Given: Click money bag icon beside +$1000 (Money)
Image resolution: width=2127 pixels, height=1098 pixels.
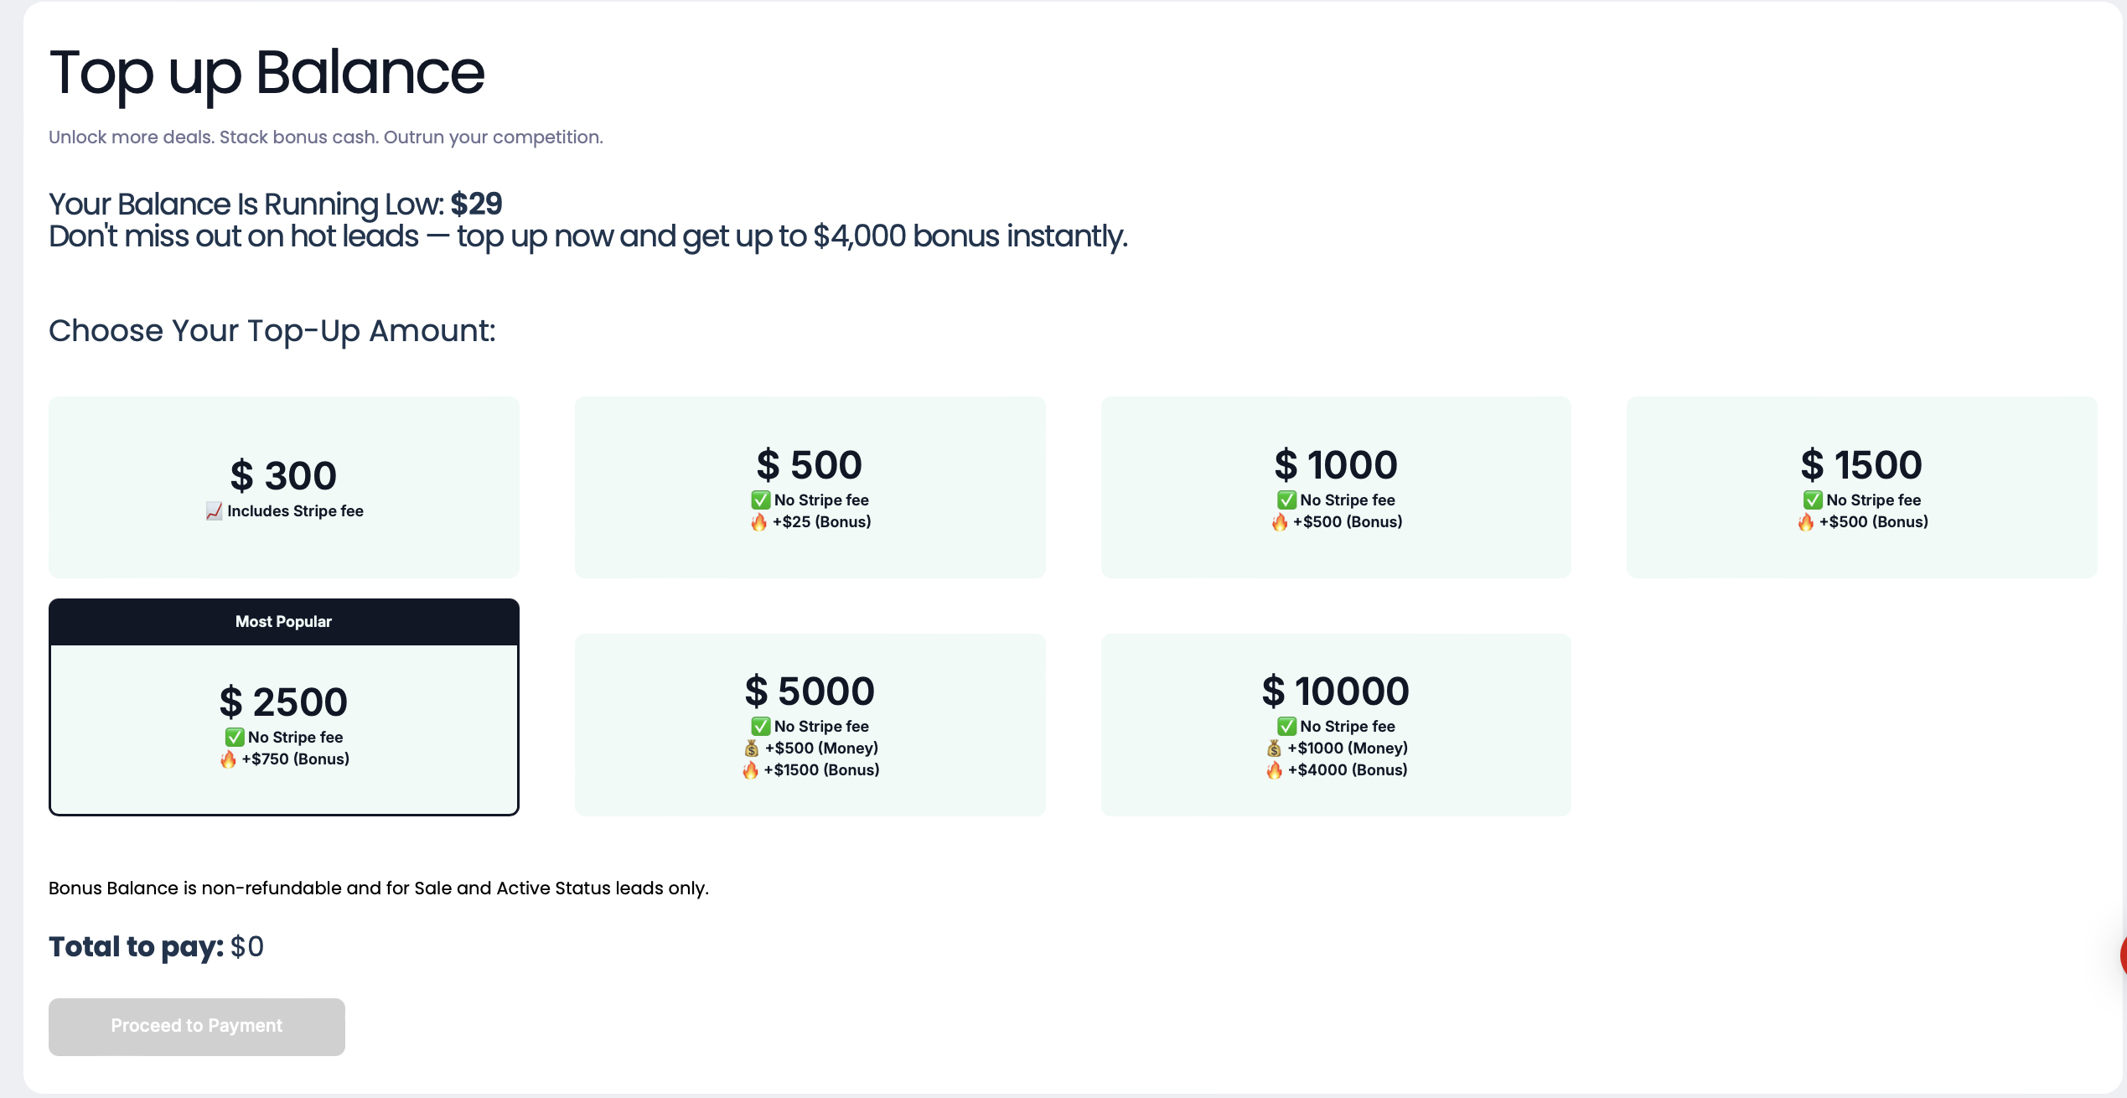Looking at the screenshot, I should coord(1274,748).
